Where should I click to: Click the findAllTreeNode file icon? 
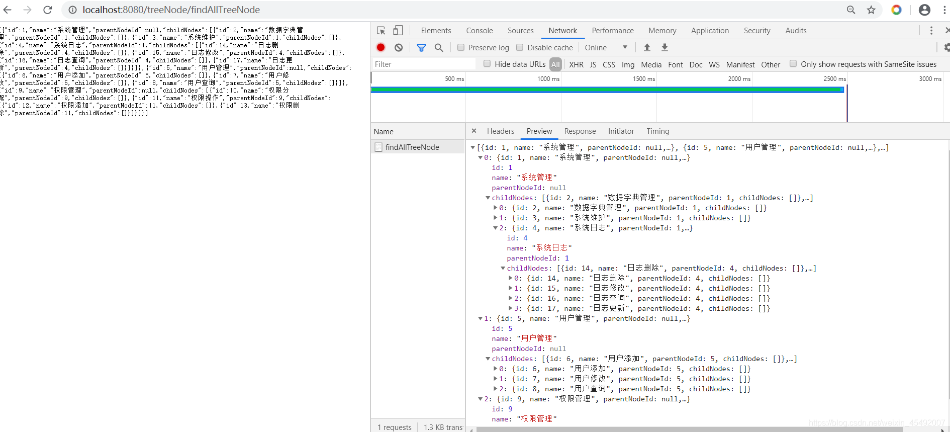point(378,147)
